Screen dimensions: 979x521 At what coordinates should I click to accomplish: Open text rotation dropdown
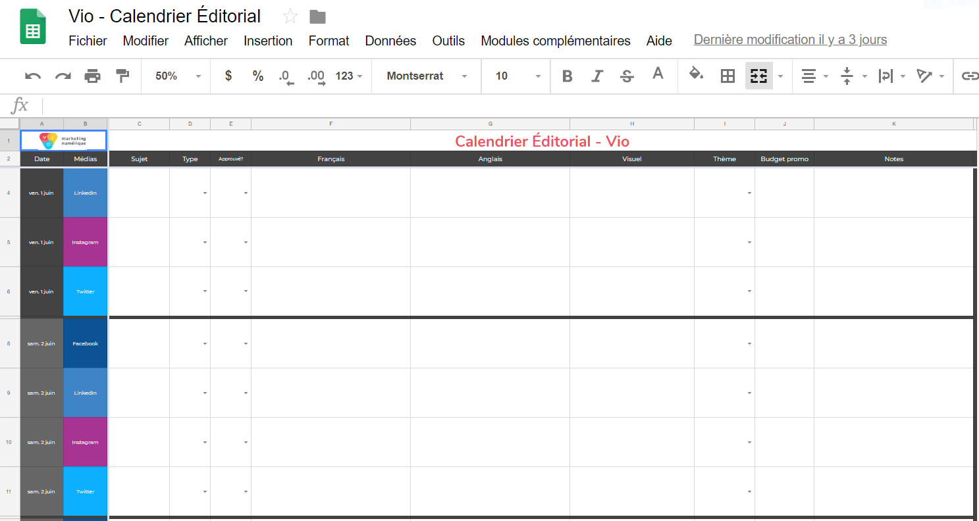point(931,76)
